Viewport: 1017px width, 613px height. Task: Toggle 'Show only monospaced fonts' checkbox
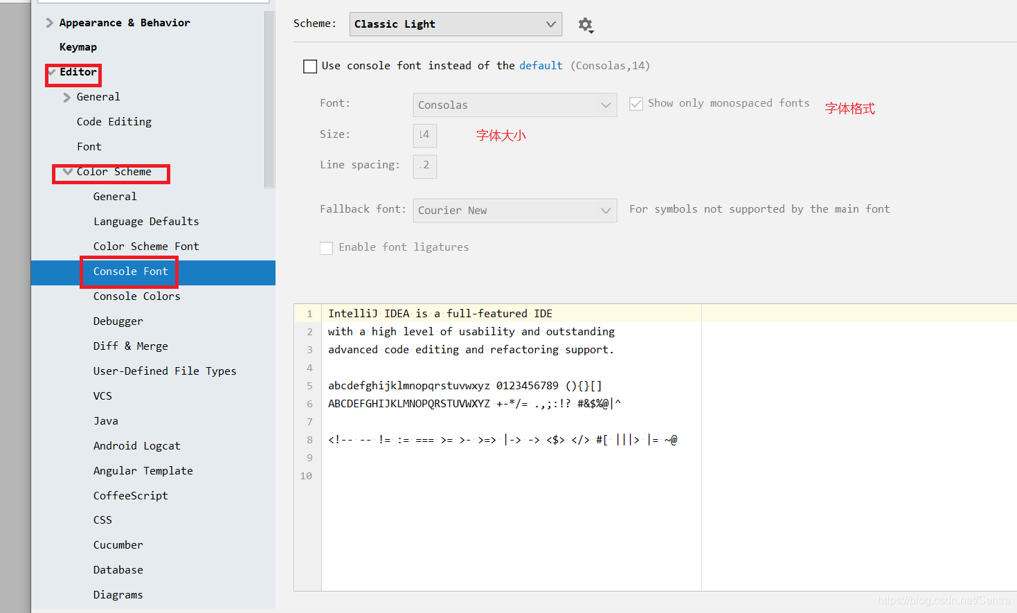[636, 104]
